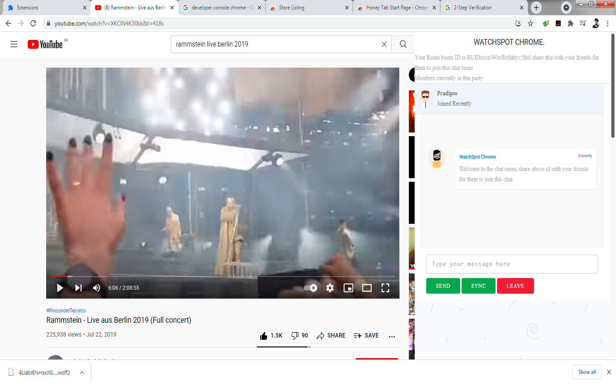Open the Extensions puzzle menu
The width and height of the screenshot is (616, 385).
[x=571, y=23]
